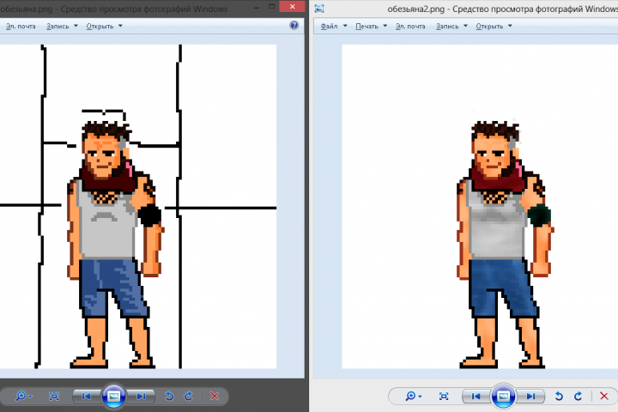Start slideshow in left viewer

pyautogui.click(x=114, y=396)
